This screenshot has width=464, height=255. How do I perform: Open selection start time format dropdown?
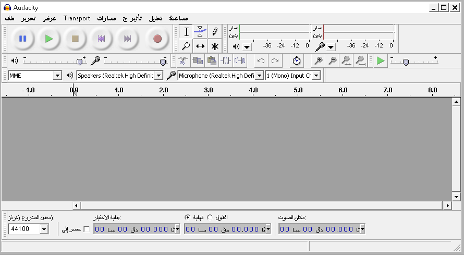(x=178, y=229)
